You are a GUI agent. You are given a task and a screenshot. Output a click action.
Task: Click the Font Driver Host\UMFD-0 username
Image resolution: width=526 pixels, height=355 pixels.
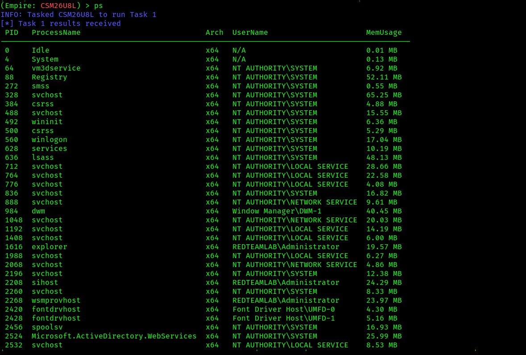(283, 309)
